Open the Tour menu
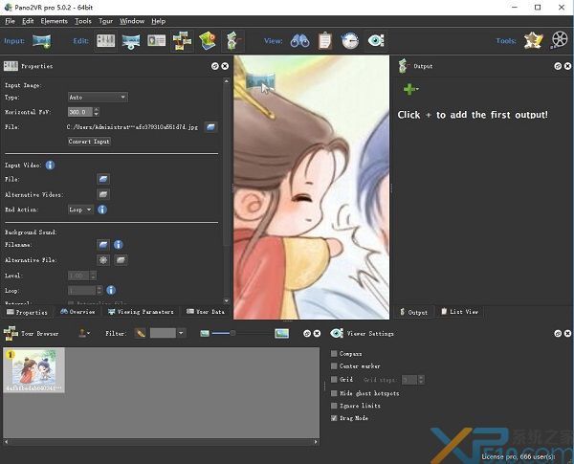This screenshot has height=464, width=574. pos(106,21)
